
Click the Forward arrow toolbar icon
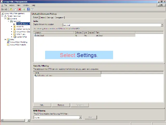[x=6, y=9]
